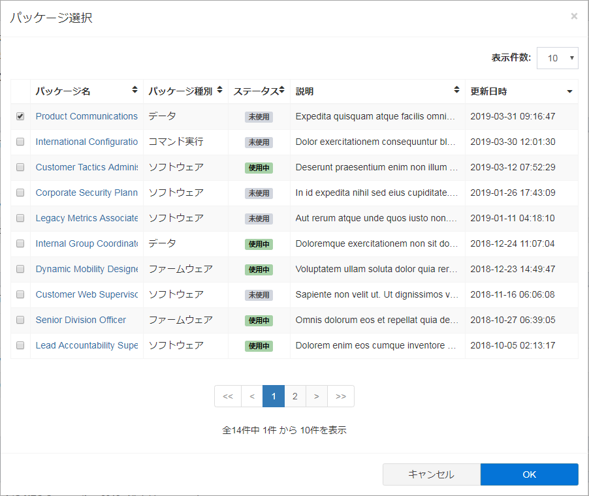Toggle 更新日時 descending sort arrow

[x=569, y=91]
